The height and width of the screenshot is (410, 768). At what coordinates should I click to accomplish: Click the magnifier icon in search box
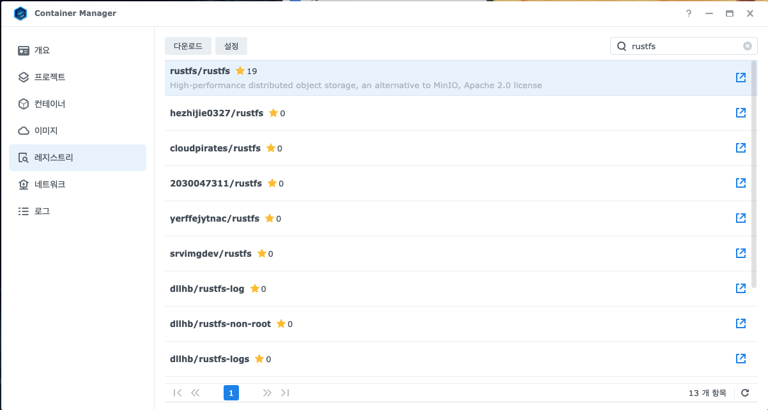coord(621,46)
